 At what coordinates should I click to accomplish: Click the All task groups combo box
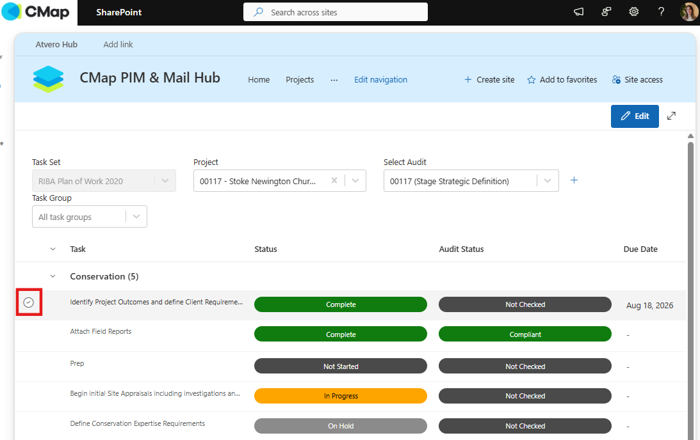(x=89, y=217)
